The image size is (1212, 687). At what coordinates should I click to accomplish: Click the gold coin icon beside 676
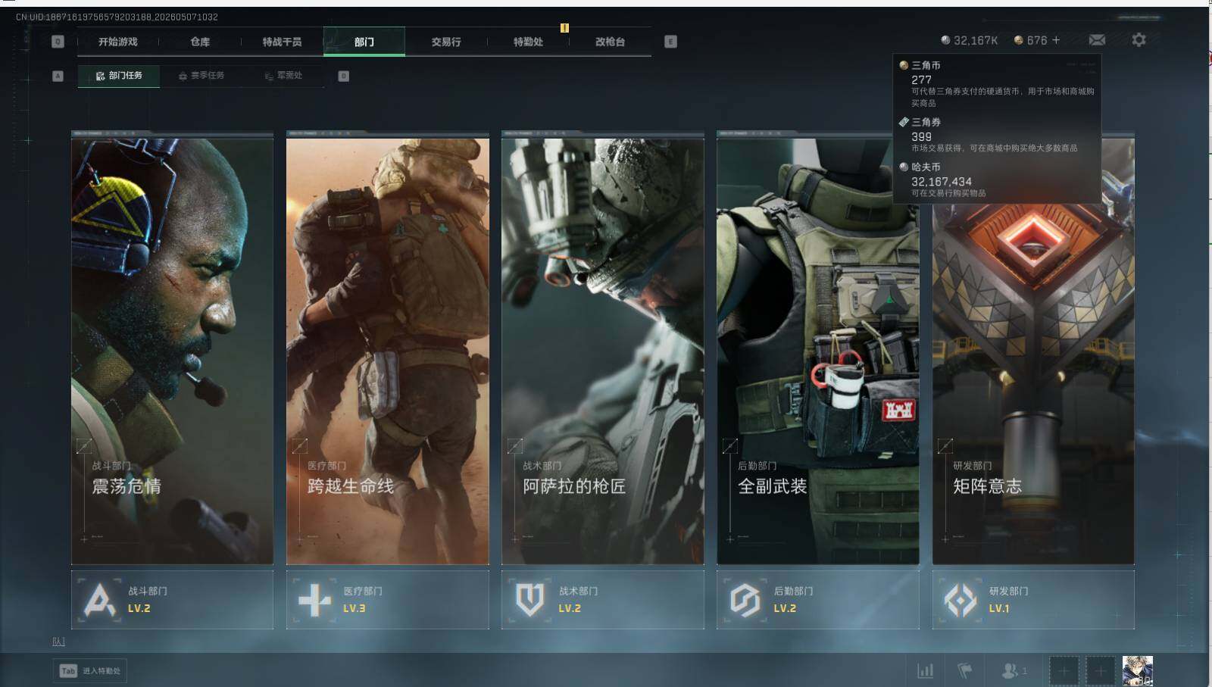pos(1019,40)
